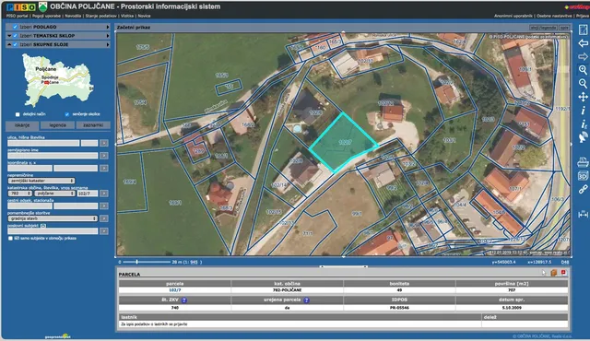Select the distance measurement tool
The image size is (590, 341).
coord(583,214)
